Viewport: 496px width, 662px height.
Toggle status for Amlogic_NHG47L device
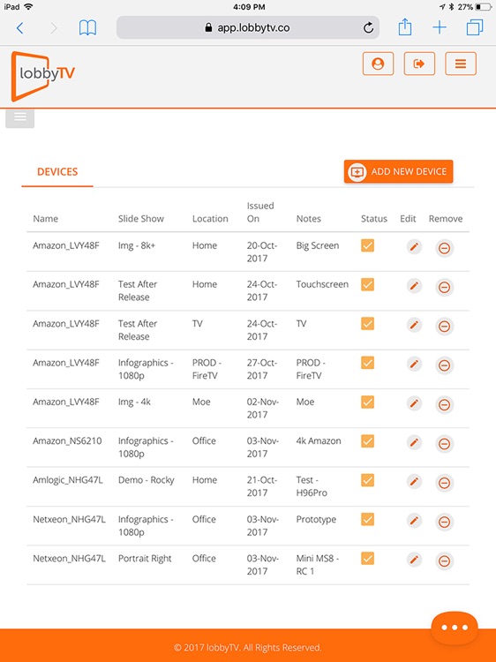point(368,480)
